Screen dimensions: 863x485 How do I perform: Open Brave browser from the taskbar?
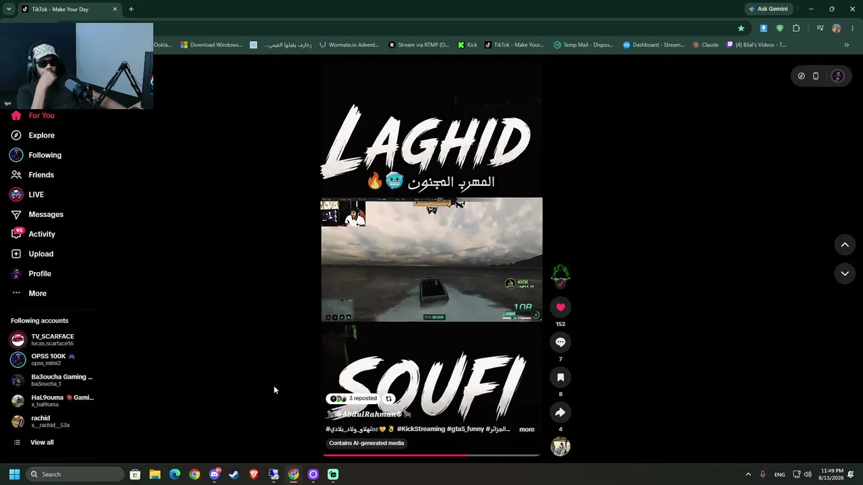pos(254,474)
